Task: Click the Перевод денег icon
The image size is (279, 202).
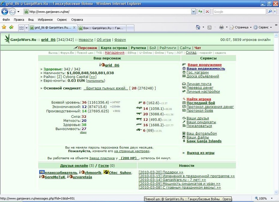Action: point(184,88)
